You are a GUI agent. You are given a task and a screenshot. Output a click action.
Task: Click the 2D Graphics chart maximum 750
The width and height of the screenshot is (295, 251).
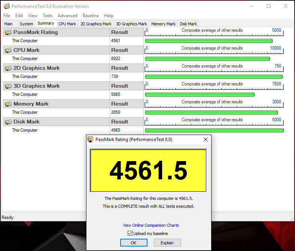pyautogui.click(x=278, y=66)
